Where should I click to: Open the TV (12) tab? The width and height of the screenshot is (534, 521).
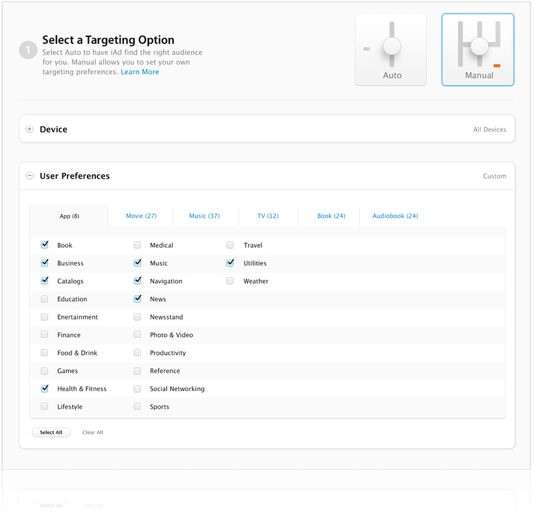coord(267,216)
